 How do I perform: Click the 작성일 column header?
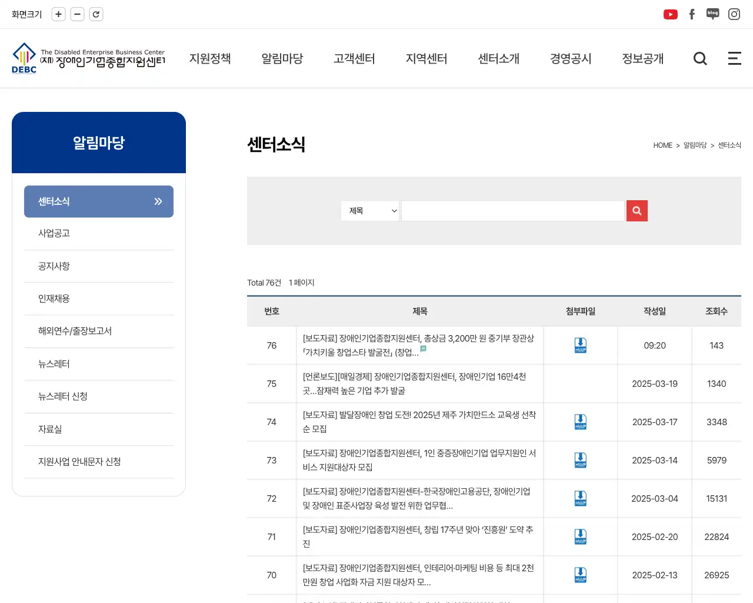pos(655,312)
